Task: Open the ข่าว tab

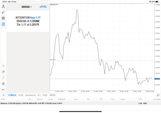Action: click(x=39, y=95)
